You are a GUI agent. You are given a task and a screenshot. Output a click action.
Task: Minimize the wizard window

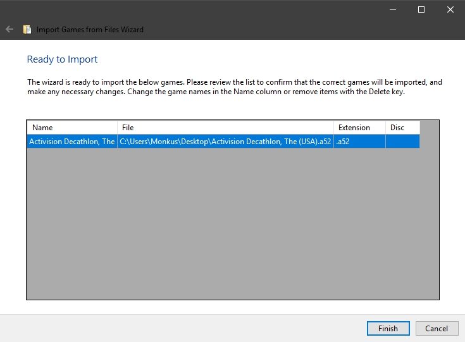(x=393, y=9)
